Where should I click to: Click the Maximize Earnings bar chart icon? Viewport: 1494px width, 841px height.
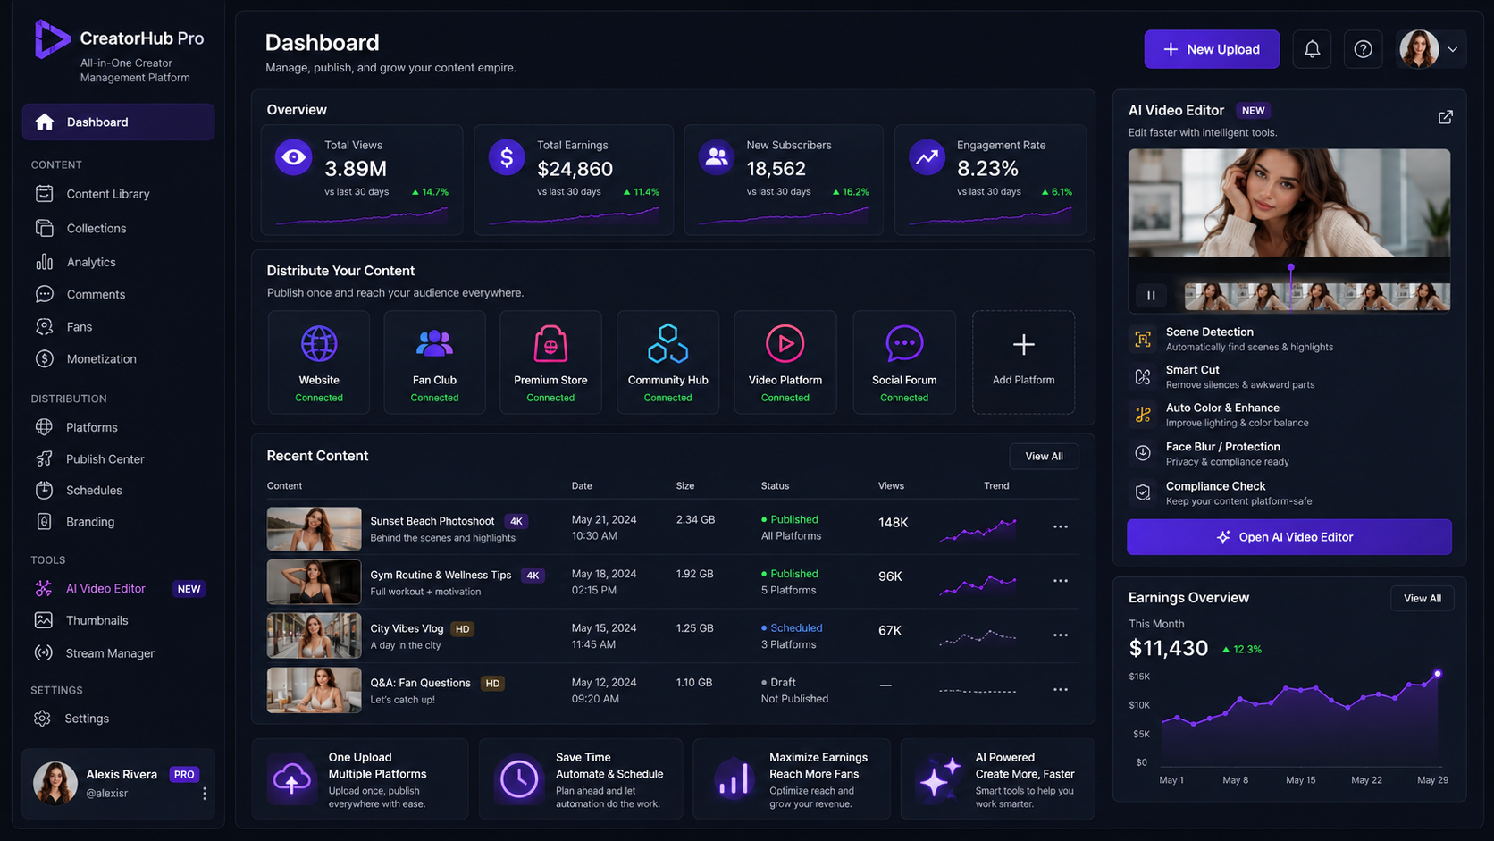(x=734, y=779)
